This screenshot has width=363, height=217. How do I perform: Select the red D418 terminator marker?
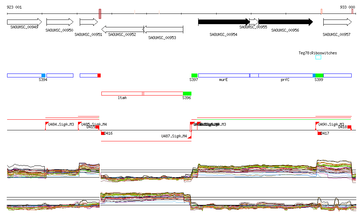tap(349, 127)
